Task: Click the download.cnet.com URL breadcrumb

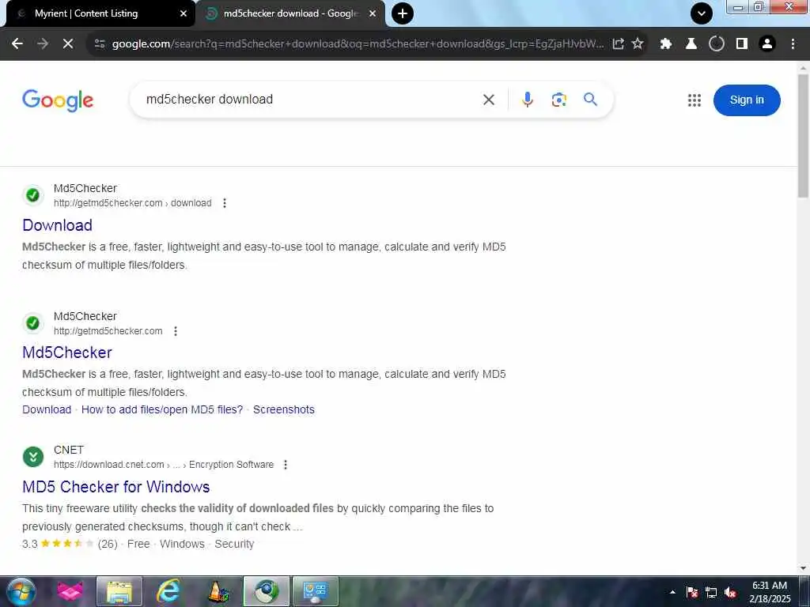Action: point(164,465)
